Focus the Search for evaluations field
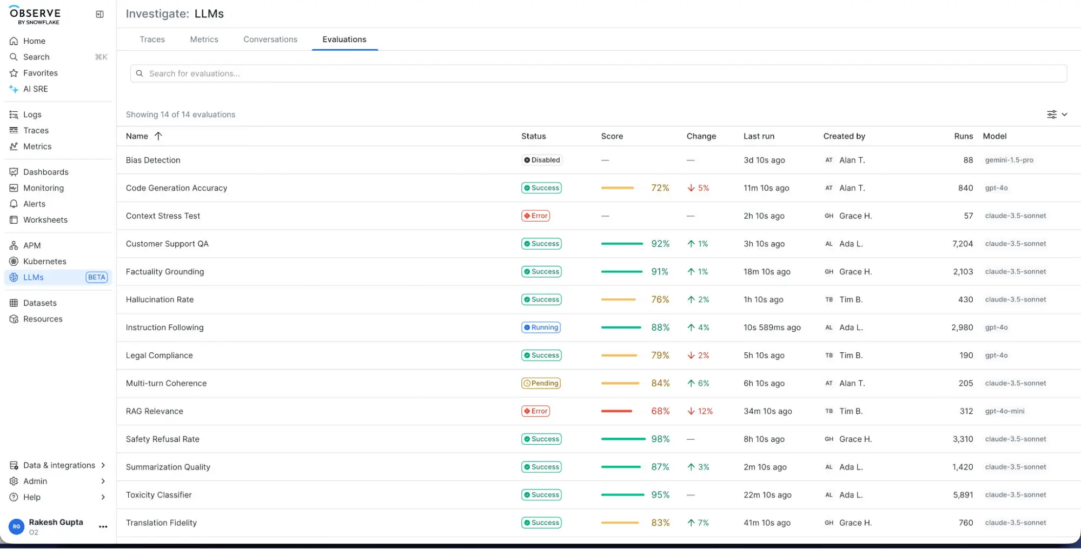 [599, 73]
